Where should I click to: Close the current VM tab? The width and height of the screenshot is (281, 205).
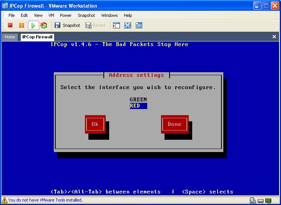click(x=274, y=37)
